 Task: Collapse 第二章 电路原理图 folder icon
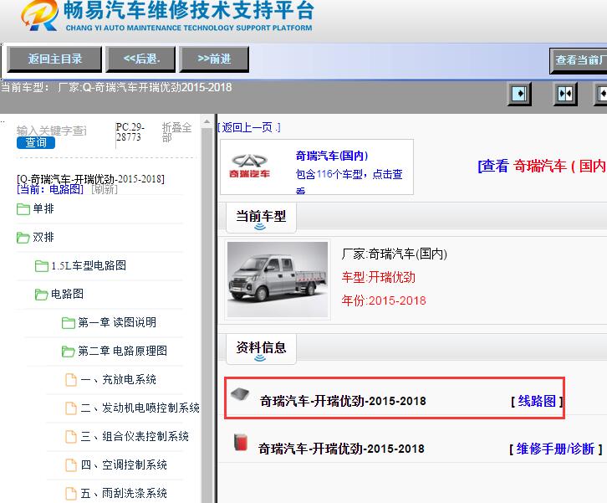point(68,351)
